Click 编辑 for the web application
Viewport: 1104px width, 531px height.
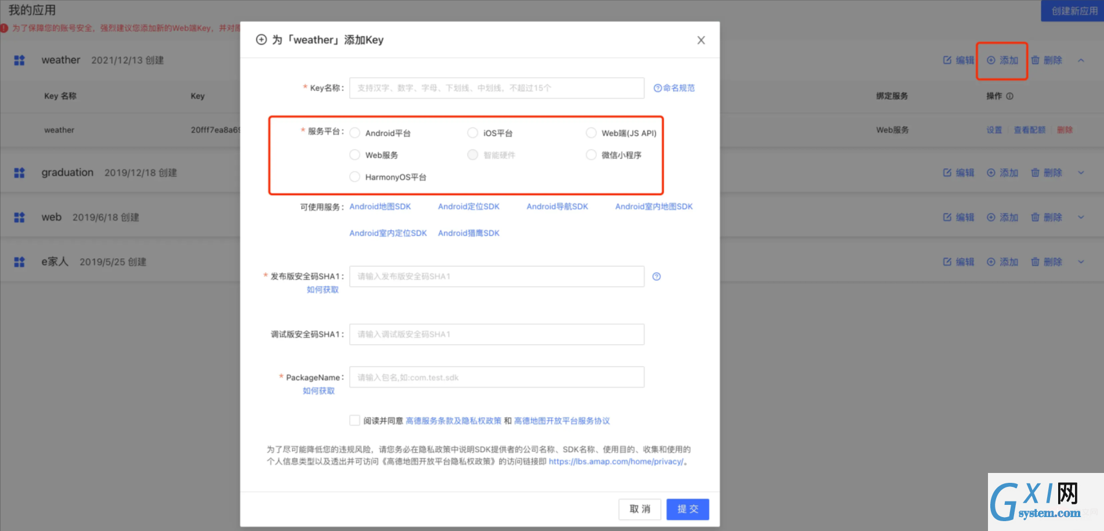pos(958,217)
